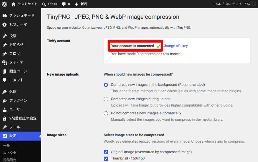Click the Change API key link

175,46
